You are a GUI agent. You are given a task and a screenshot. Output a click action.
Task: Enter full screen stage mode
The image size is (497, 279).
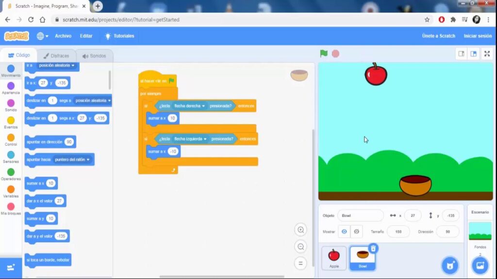(x=487, y=54)
